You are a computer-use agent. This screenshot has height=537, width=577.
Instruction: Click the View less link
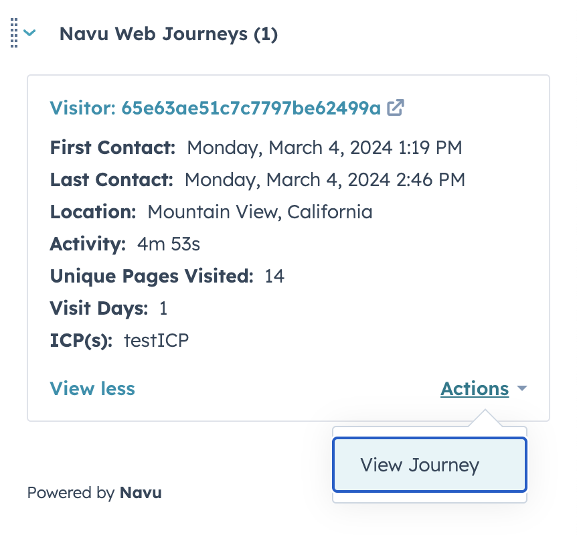(x=92, y=388)
